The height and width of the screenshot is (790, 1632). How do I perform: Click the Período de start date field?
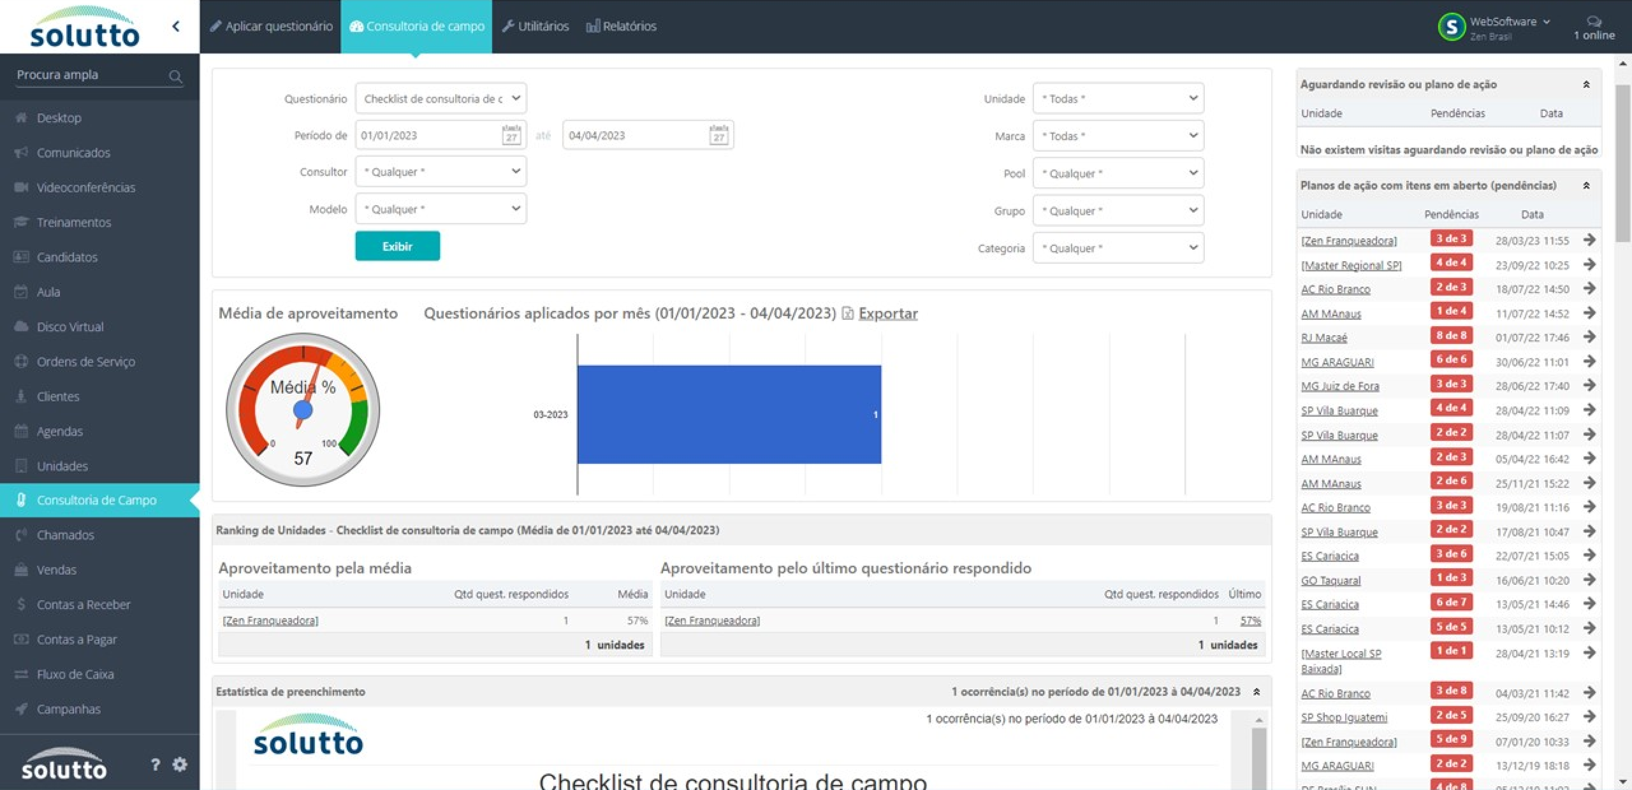(x=441, y=135)
